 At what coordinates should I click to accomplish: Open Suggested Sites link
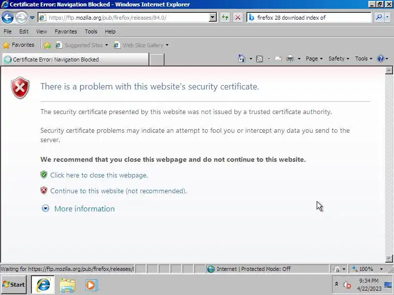pos(82,45)
